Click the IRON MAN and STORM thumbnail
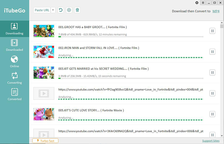Viewport: 224px width, 144px height. 44,52
